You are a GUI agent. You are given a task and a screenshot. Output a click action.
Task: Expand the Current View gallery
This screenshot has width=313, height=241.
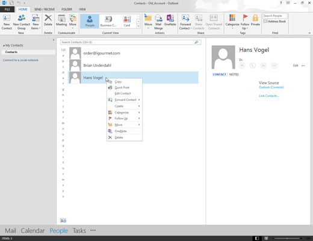click(138, 26)
